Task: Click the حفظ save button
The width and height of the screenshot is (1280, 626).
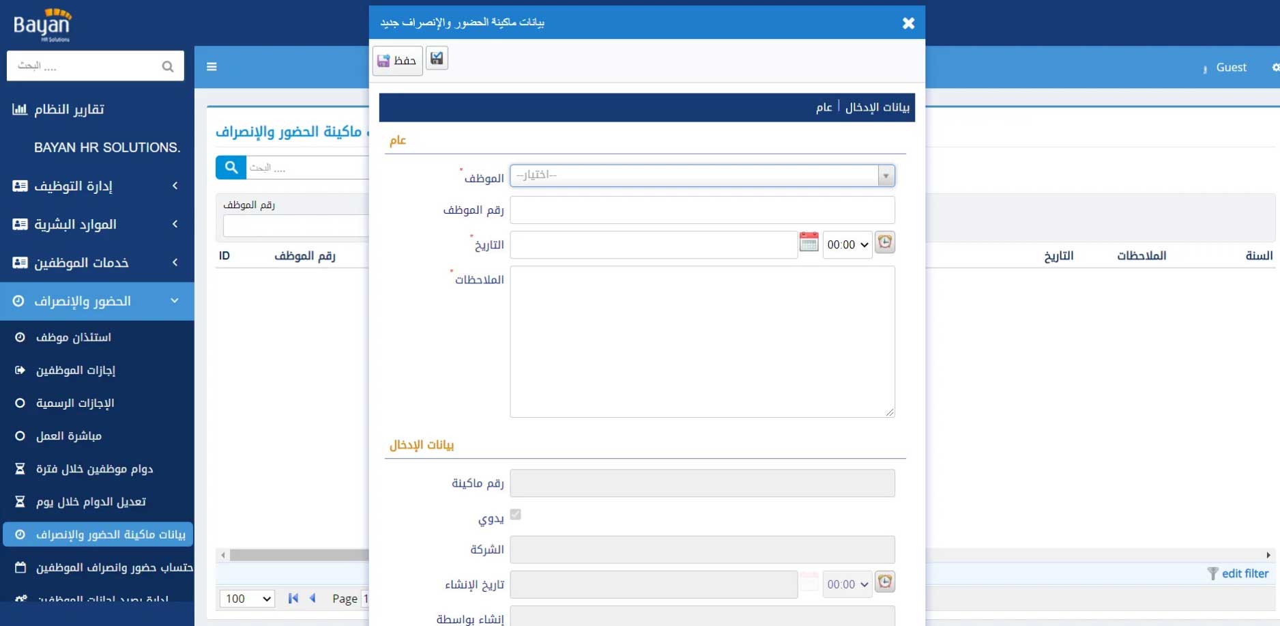Action: point(398,61)
